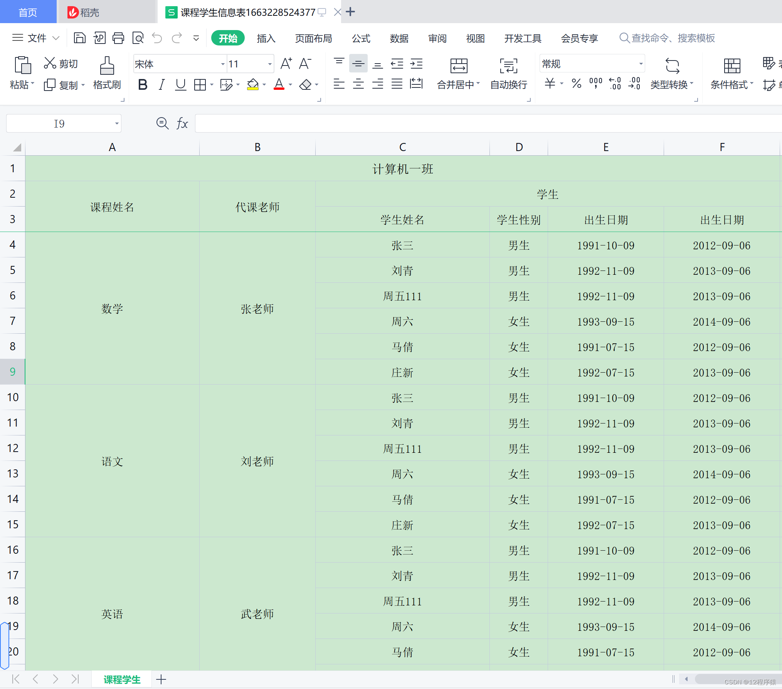
Task: Click the Redo arrow
Action: coord(177,38)
